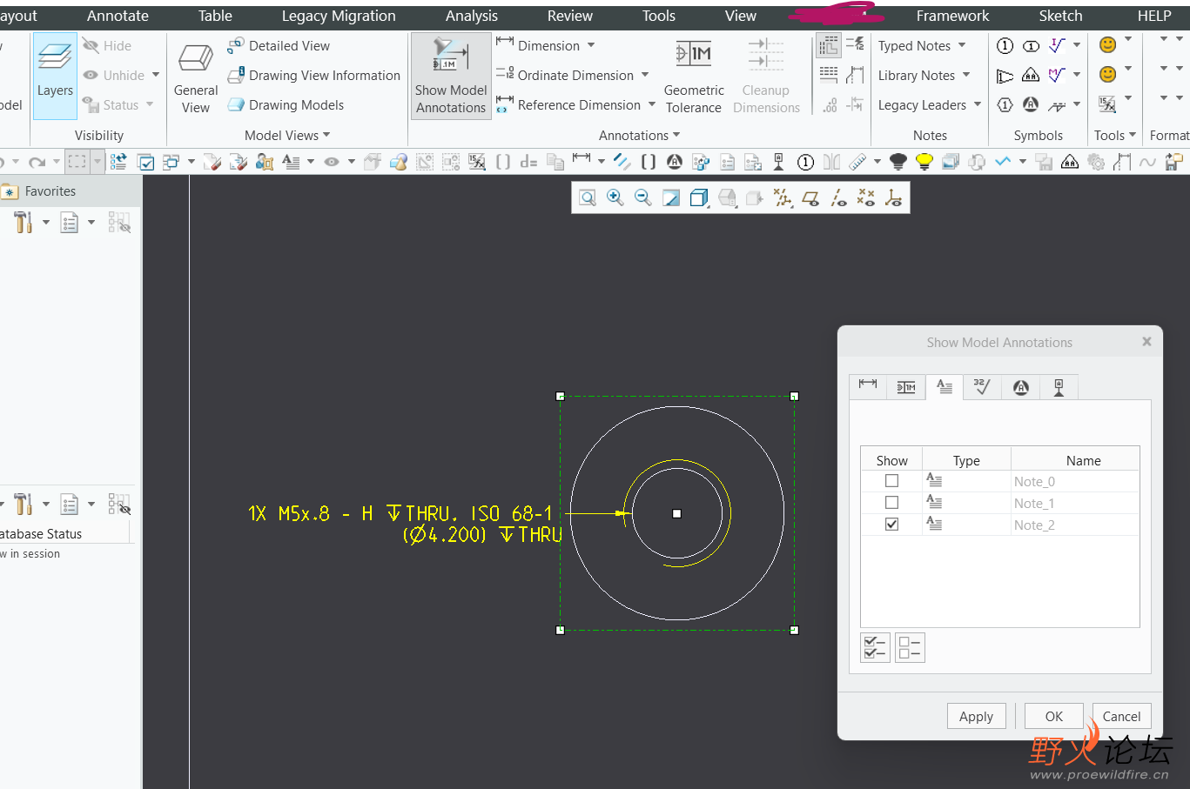Click the Repaint icon in view toolbar
The height and width of the screenshot is (789, 1190).
click(671, 198)
